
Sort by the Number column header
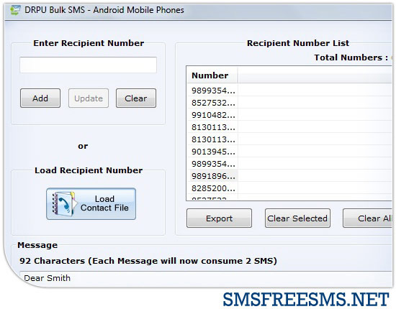[212, 75]
